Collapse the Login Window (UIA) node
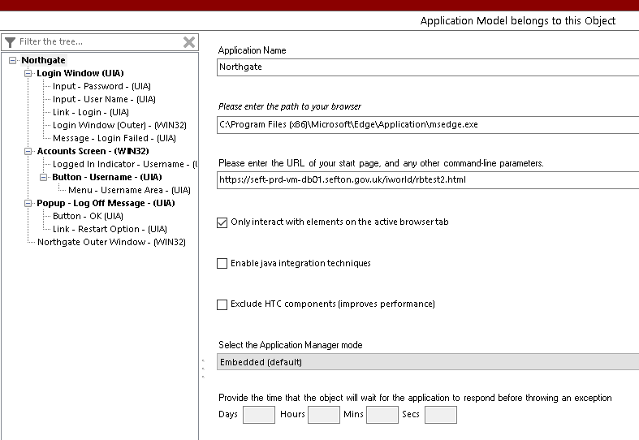 click(28, 73)
